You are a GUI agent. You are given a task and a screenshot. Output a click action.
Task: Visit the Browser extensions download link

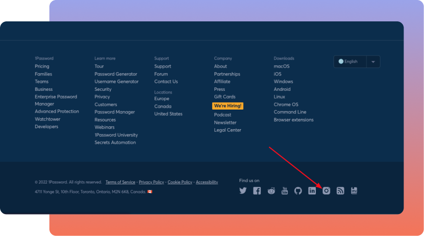pyautogui.click(x=293, y=120)
